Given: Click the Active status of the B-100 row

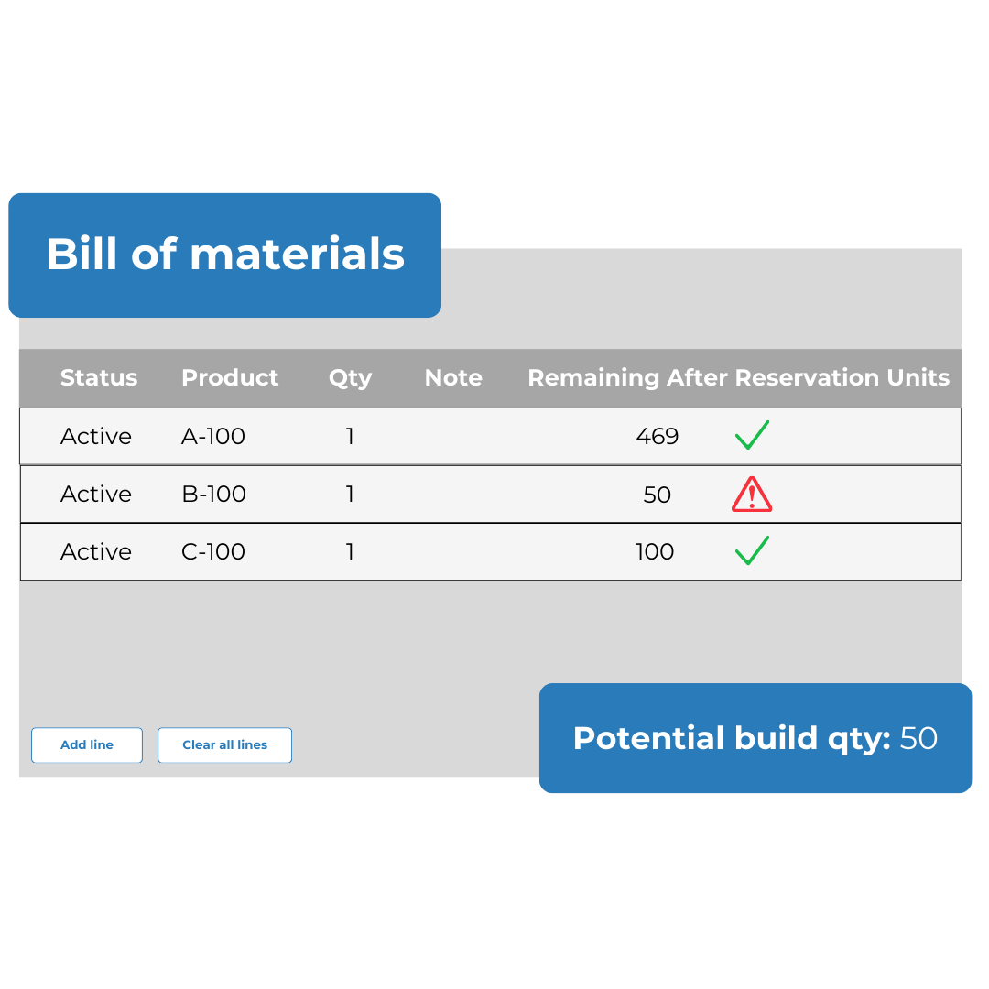Looking at the screenshot, I should [x=96, y=494].
